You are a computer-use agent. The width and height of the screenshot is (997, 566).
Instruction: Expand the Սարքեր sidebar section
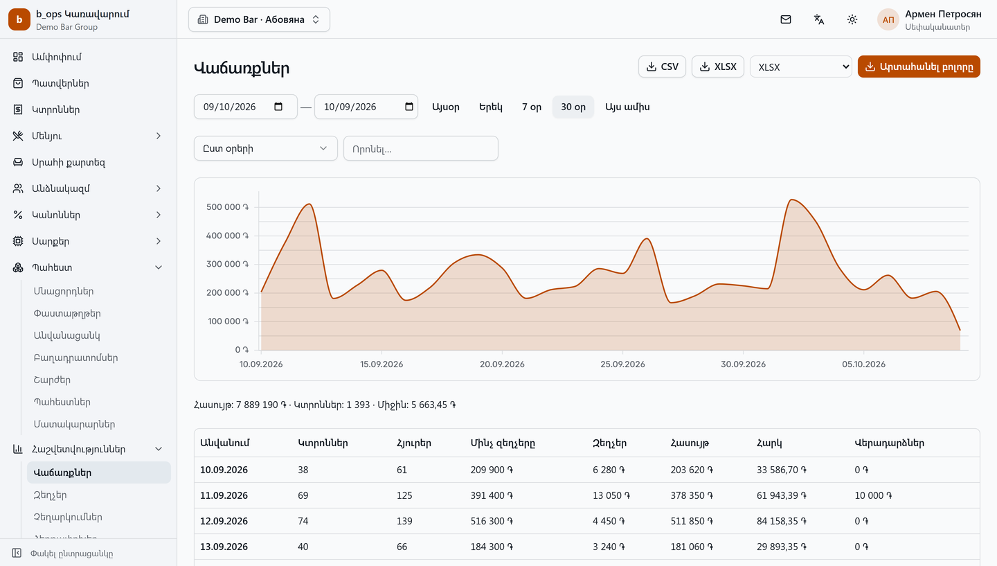[89, 241]
